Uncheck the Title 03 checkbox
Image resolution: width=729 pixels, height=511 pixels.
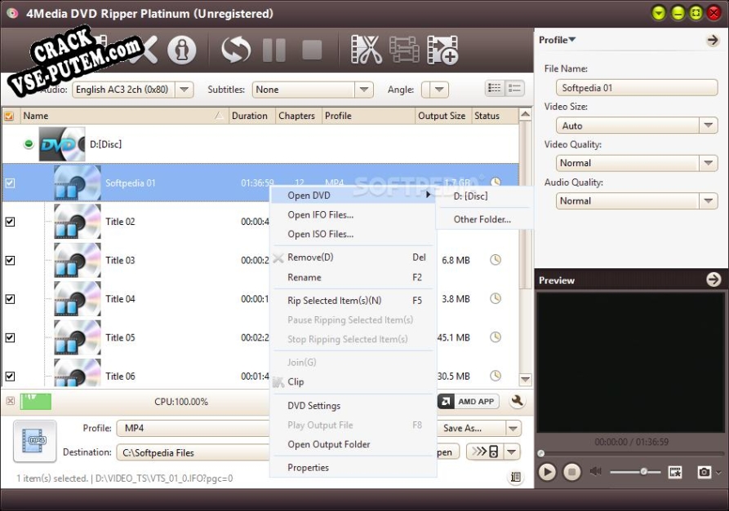pyautogui.click(x=10, y=260)
